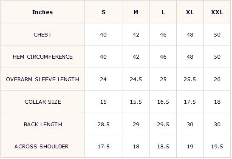
Task: Click the chest value 40 for size S
Action: pyautogui.click(x=103, y=34)
